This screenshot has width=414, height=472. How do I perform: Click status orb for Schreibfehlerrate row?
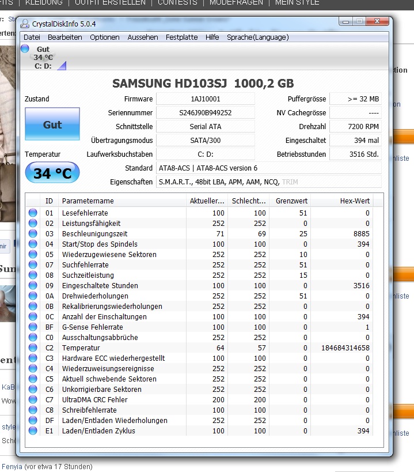point(33,410)
